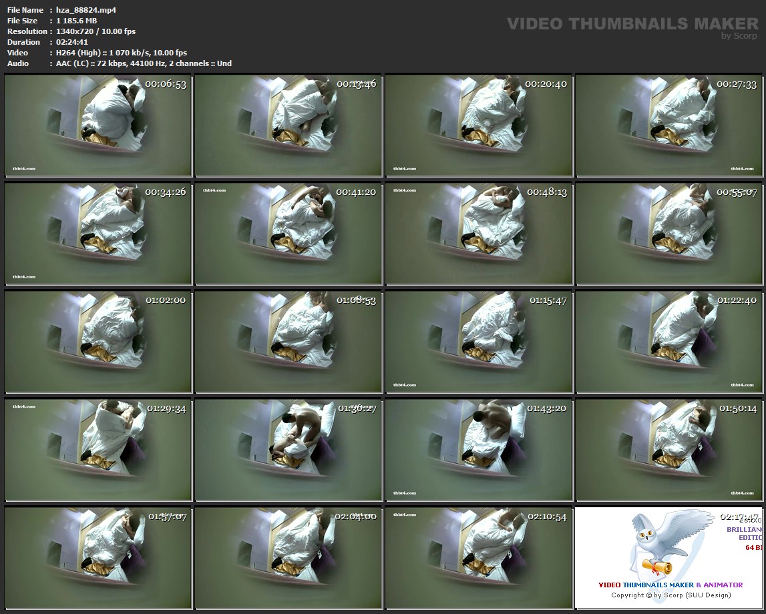Click the 'VIDEO THUMBNAILS MAKER & ANIMATOR' caption
766x614 pixels.
671,585
